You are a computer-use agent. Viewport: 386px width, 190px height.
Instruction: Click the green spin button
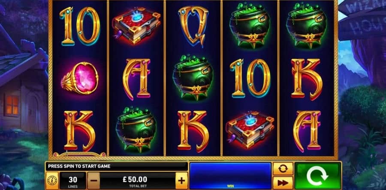(x=317, y=176)
